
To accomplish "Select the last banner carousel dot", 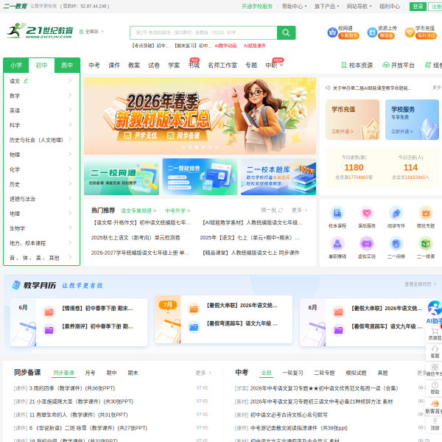I will (x=217, y=147).
